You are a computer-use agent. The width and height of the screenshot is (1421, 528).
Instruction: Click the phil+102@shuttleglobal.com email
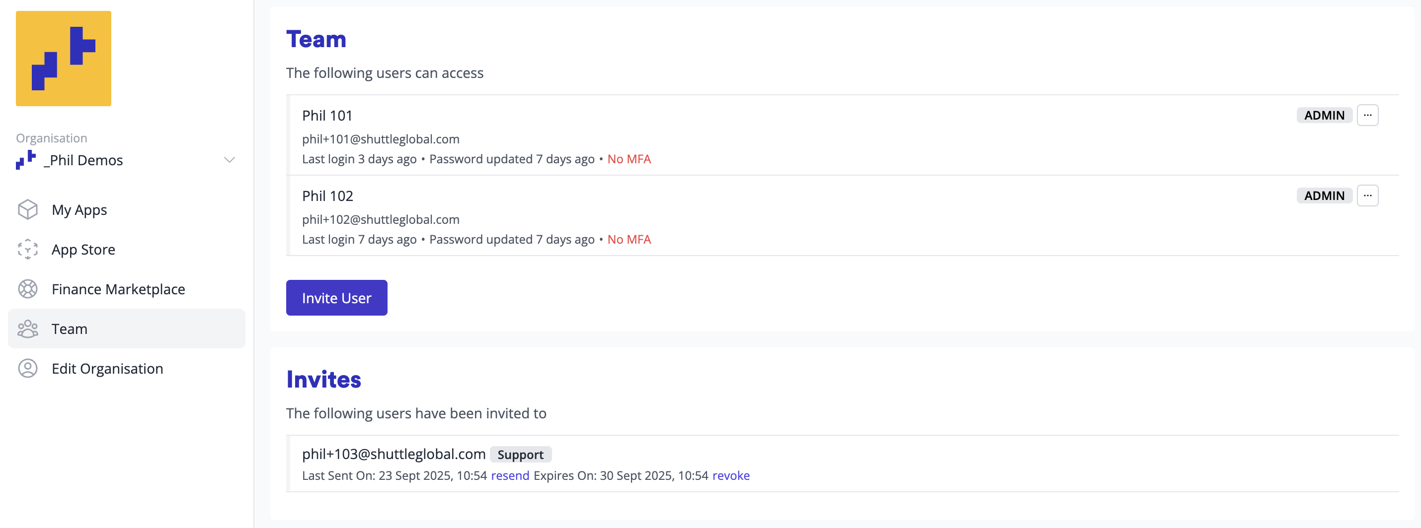tap(381, 219)
